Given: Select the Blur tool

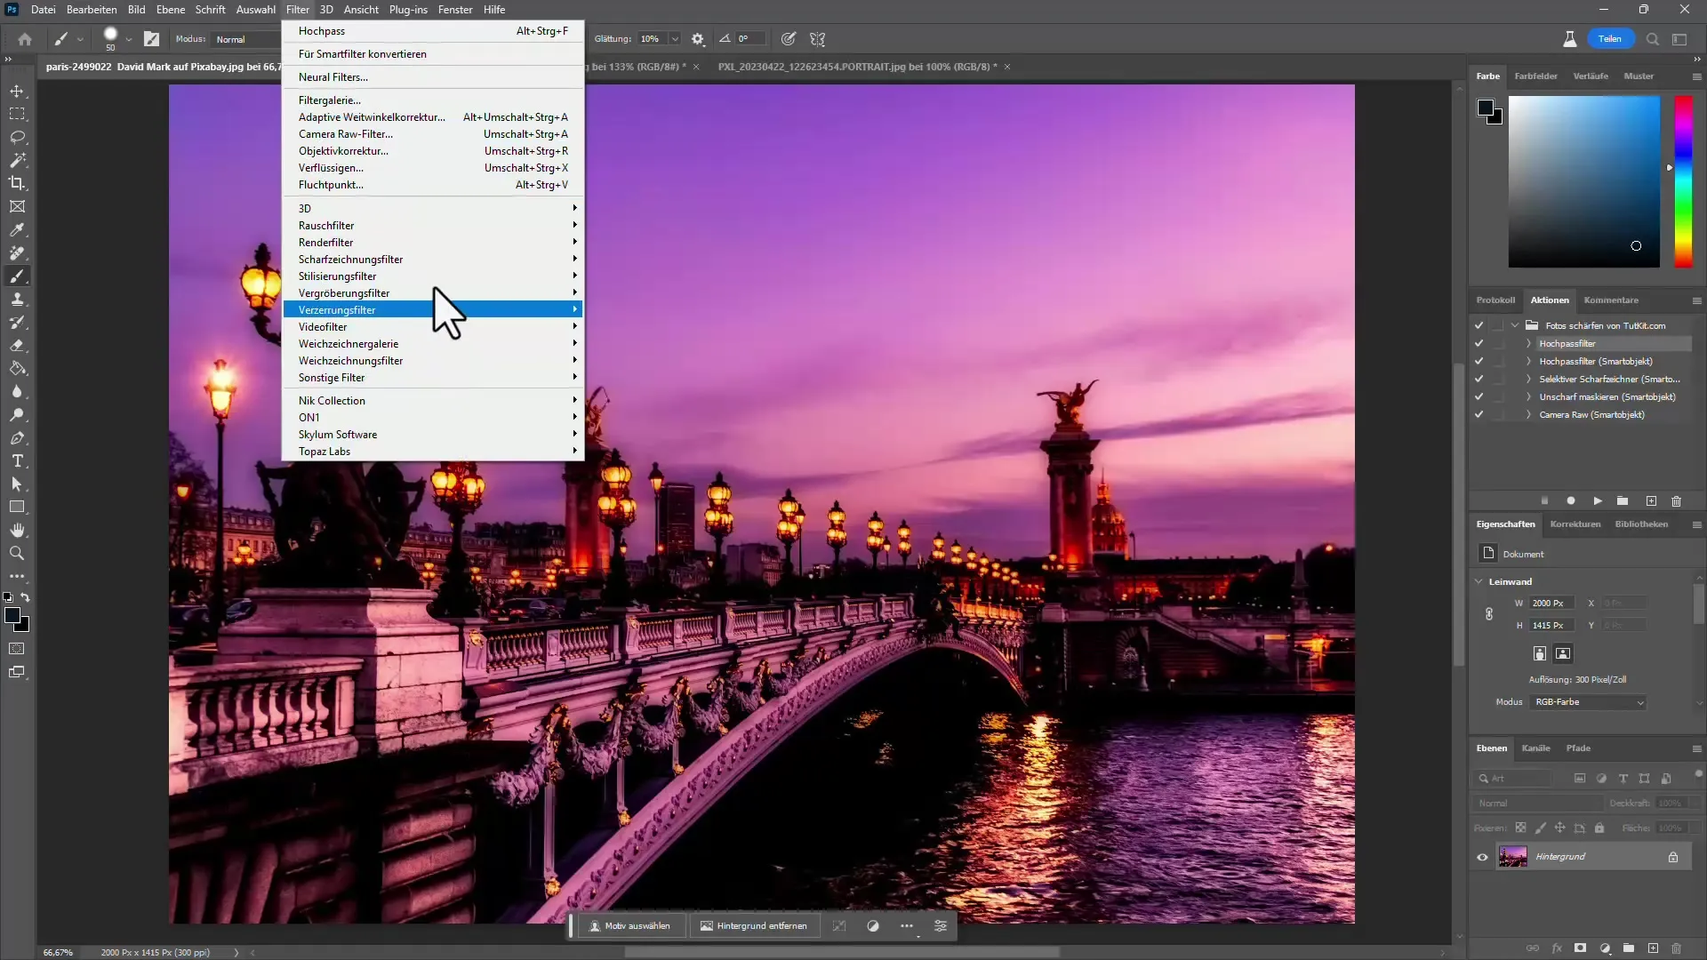Looking at the screenshot, I should pyautogui.click(x=17, y=392).
